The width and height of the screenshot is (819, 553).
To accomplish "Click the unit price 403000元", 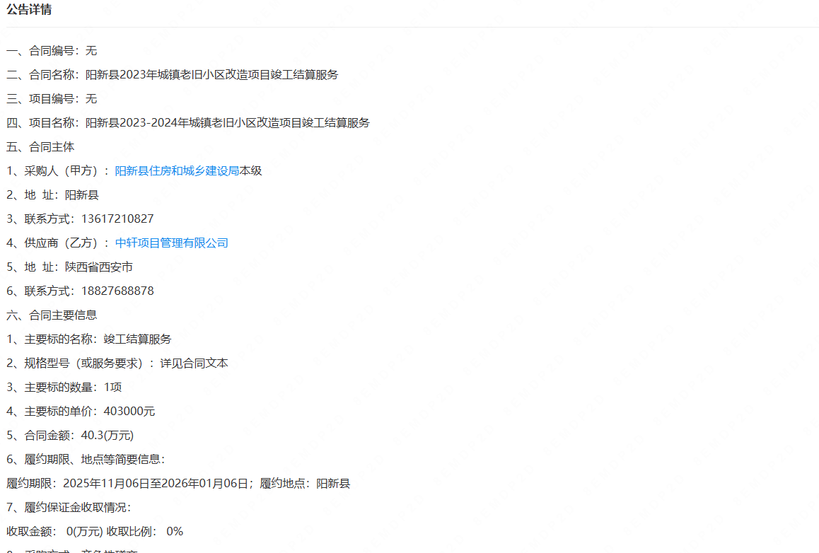I will [129, 412].
